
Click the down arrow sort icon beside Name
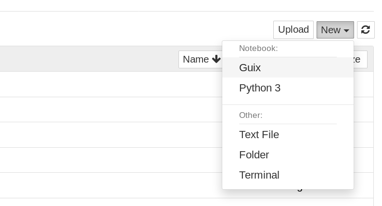pyautogui.click(x=216, y=59)
